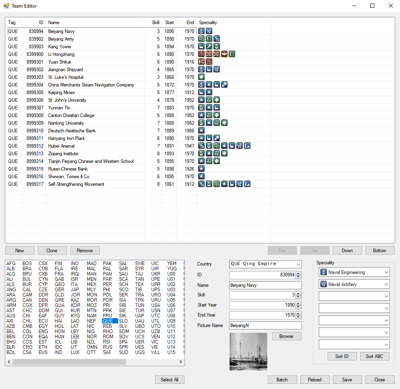Click the New button
Screen dimensions: 400x389
(20, 250)
